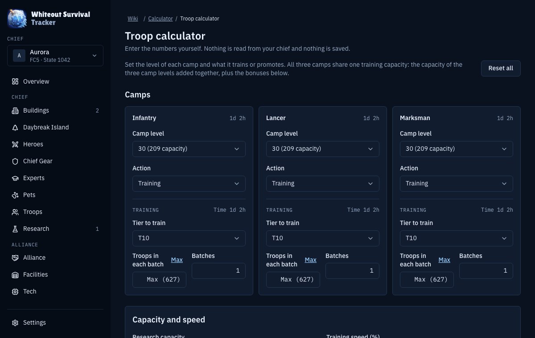
Task: Click Marksman Batches input field
Action: 486,271
